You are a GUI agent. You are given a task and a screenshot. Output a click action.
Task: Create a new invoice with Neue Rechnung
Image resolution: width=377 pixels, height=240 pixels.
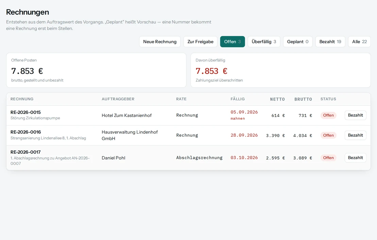pyautogui.click(x=160, y=41)
